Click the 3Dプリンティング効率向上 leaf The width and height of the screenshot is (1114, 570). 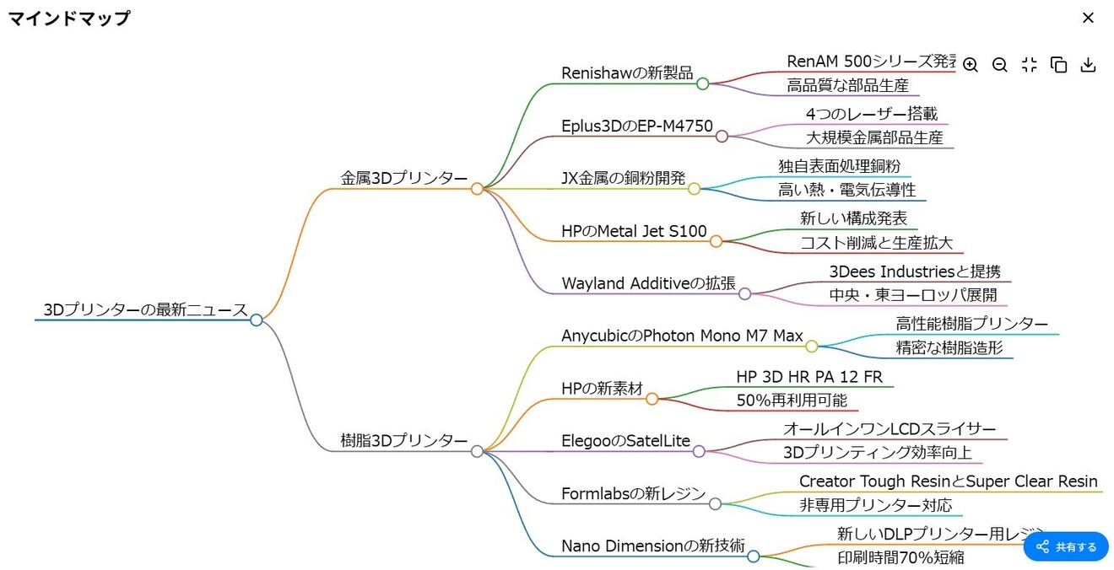[878, 453]
